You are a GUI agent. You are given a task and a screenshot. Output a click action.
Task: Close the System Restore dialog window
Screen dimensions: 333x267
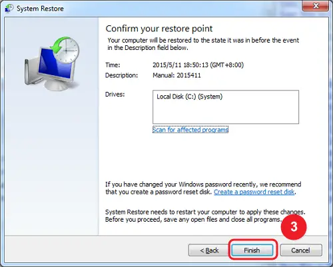click(x=316, y=5)
